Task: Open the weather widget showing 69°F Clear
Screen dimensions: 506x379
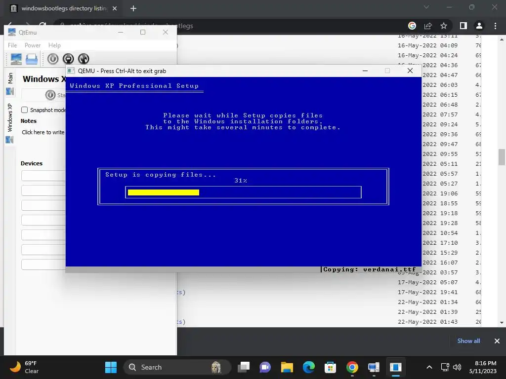Action: coord(24,367)
